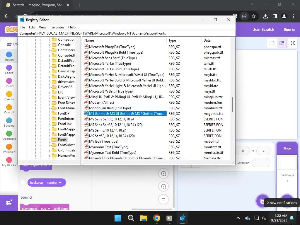Open taskbar Search
The image size is (300, 225).
pyautogui.click(x=131, y=218)
